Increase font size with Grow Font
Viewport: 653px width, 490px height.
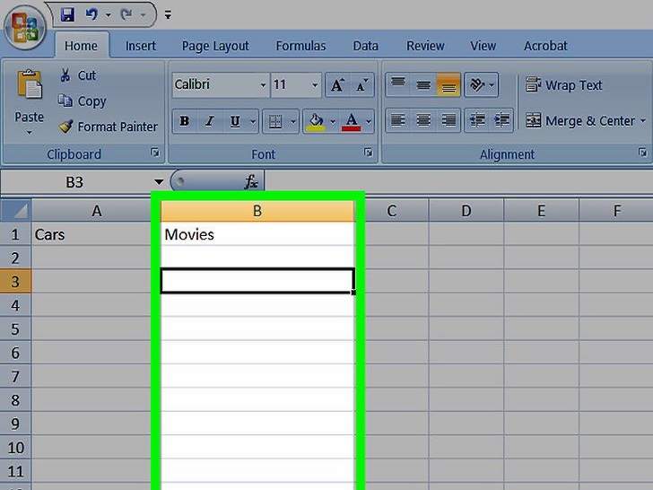(337, 85)
